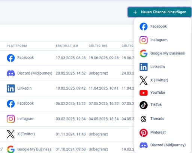The width and height of the screenshot is (192, 153).
Task: Select TikTok icon in dropdown menu
Action: 144,105
